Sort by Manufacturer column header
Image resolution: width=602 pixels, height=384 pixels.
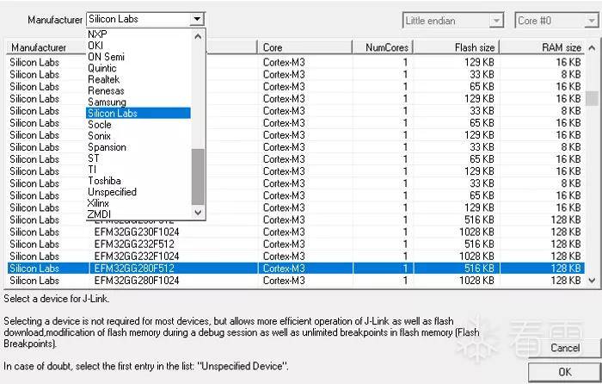[39, 47]
